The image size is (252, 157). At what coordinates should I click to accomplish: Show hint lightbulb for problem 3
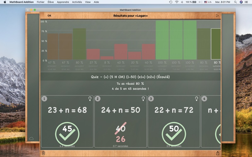coord(196,99)
